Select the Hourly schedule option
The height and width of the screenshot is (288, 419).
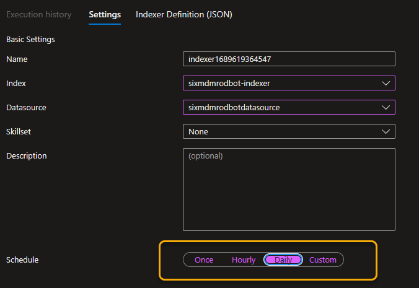[x=244, y=260]
